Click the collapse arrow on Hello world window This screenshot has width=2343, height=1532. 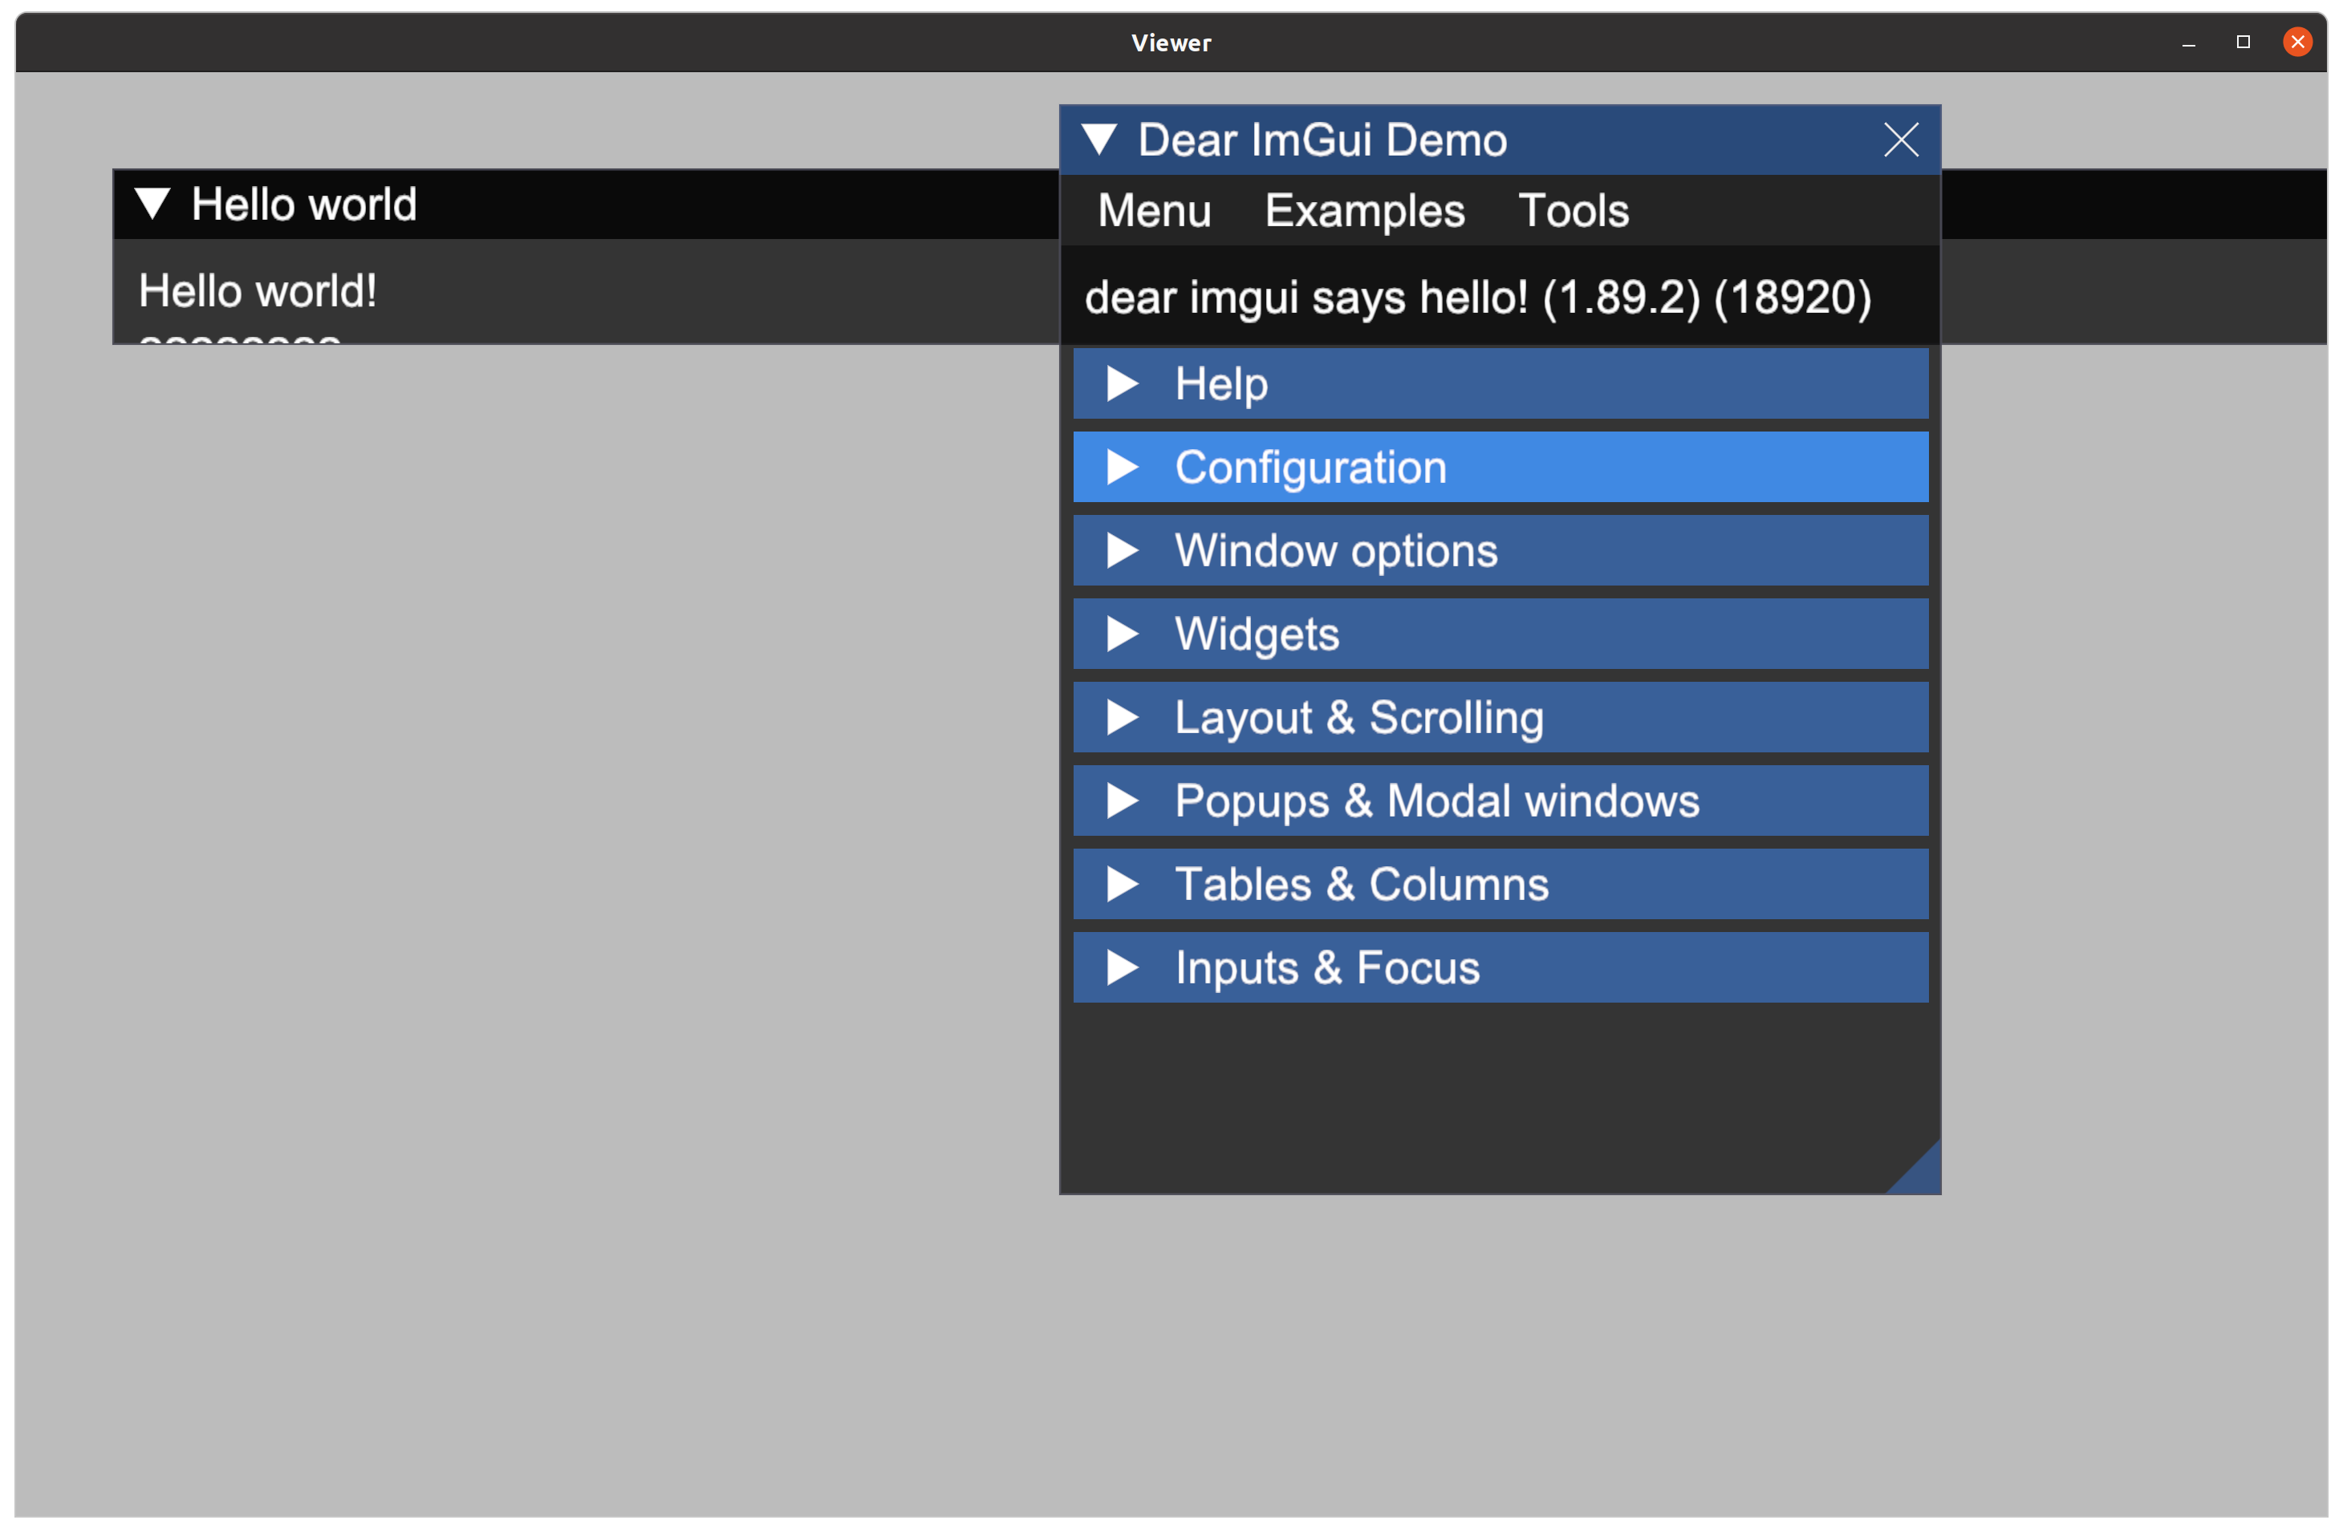pyautogui.click(x=153, y=204)
